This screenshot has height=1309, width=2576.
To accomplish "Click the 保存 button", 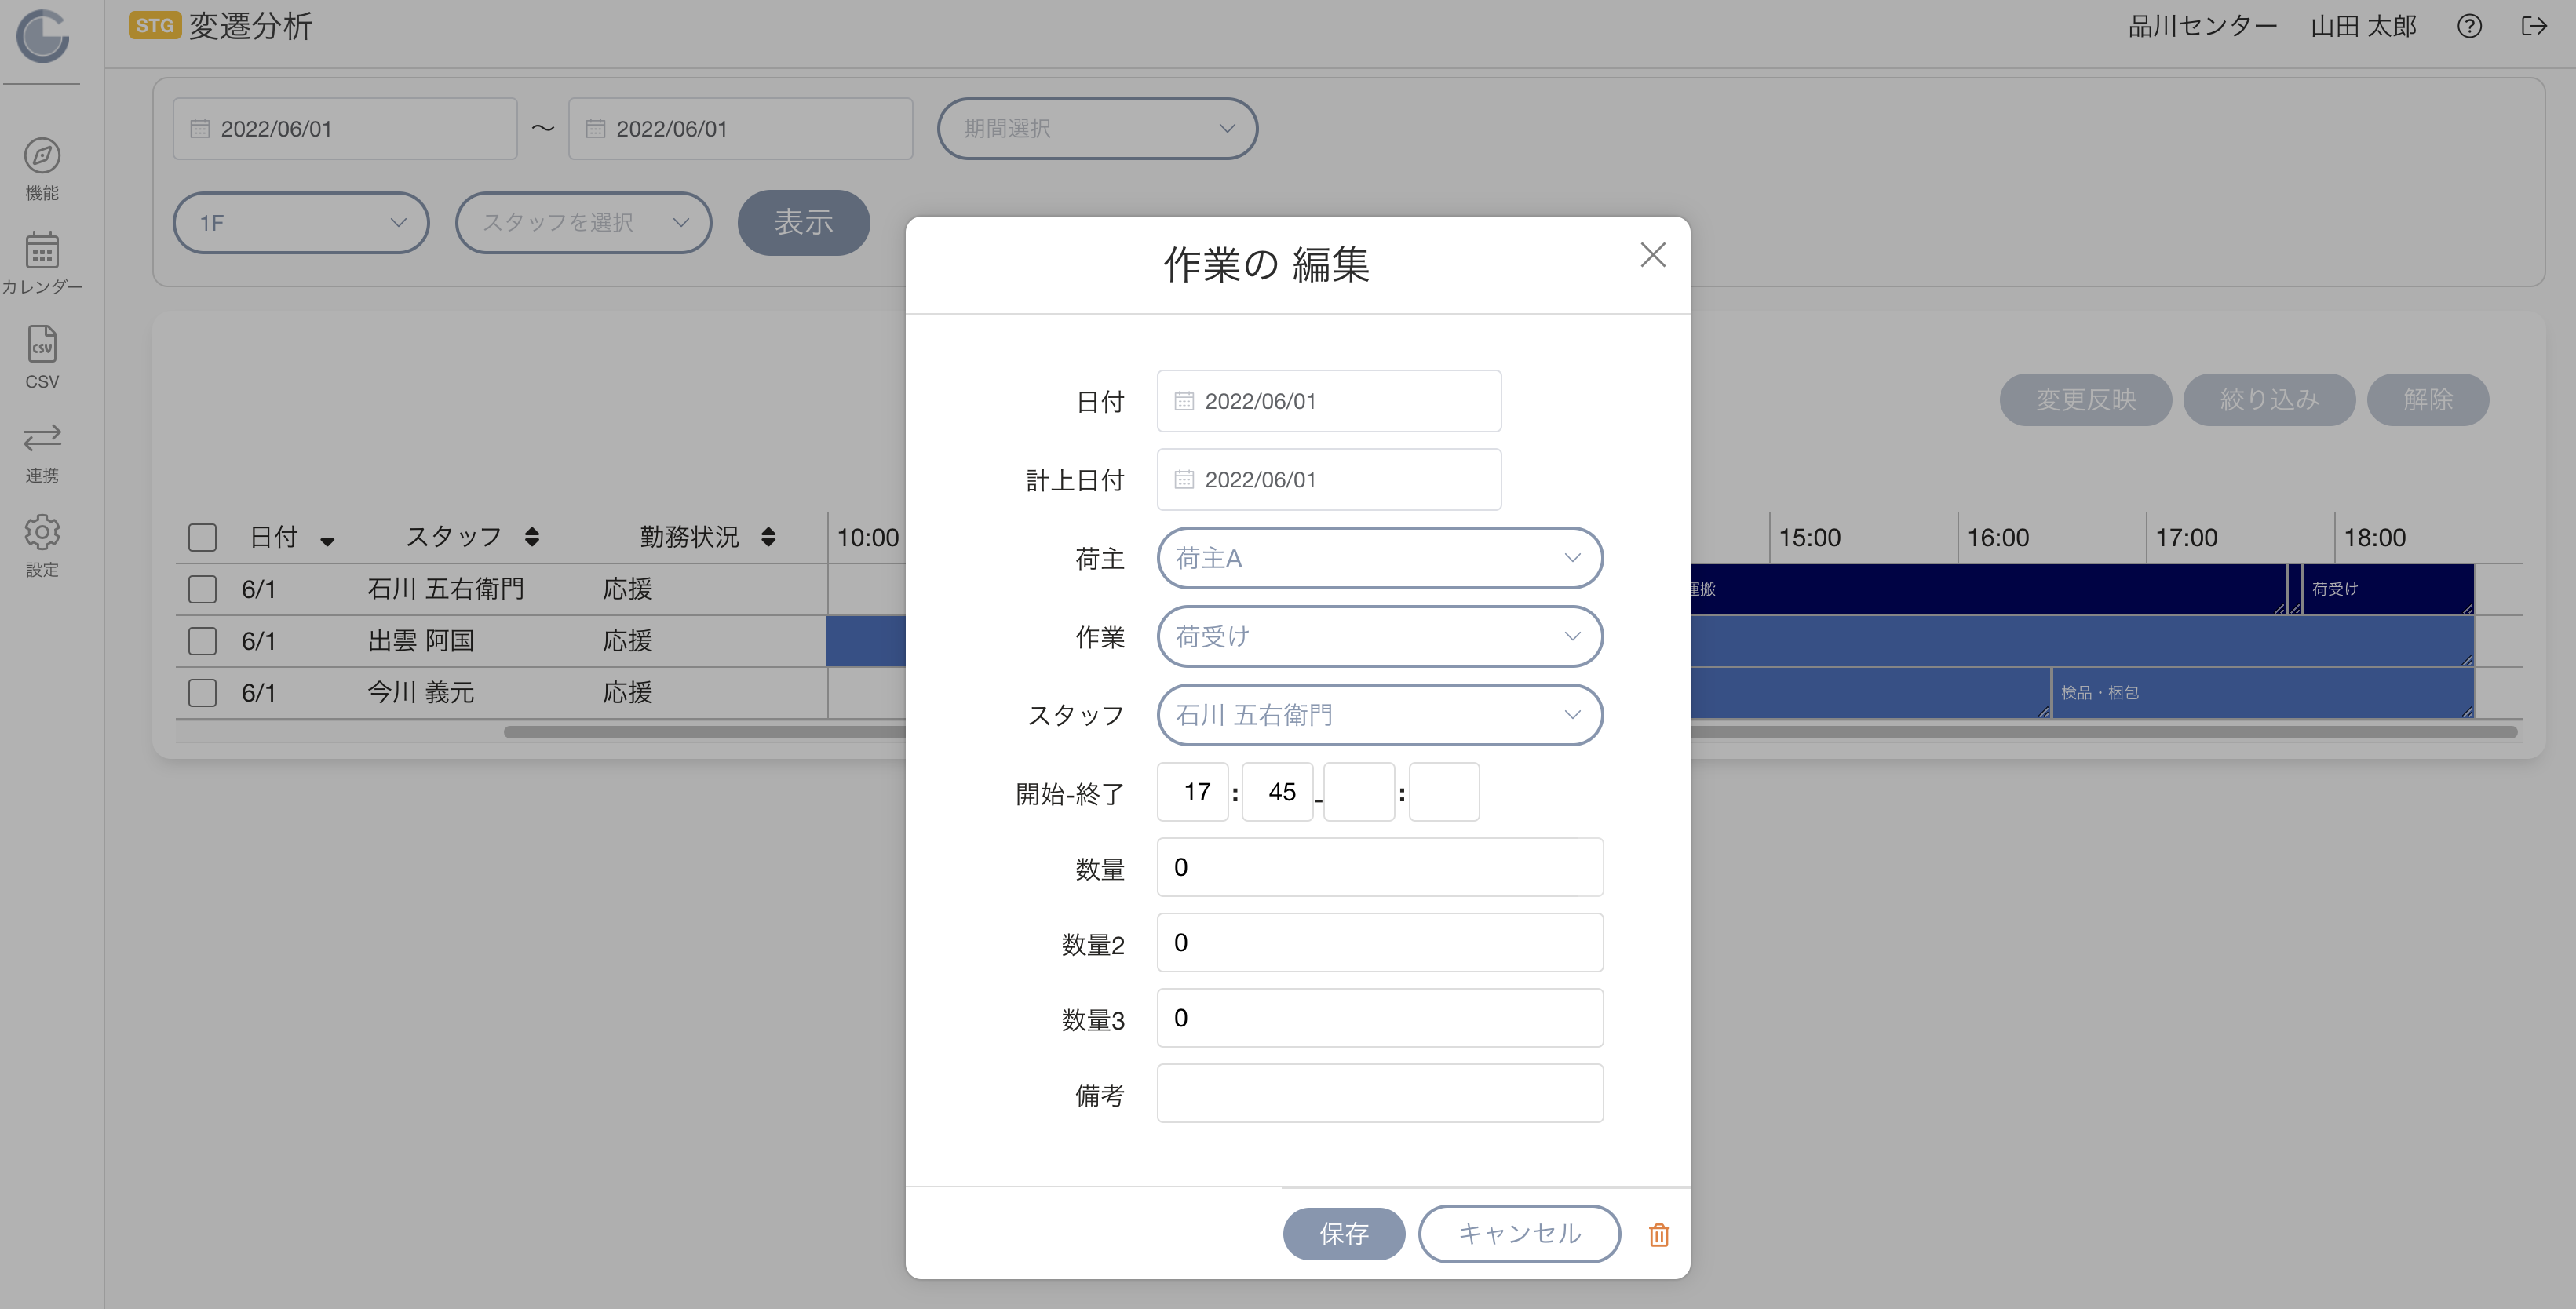I will pyautogui.click(x=1343, y=1233).
